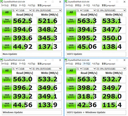128x116 pixels.
Task: Start All benchmarks in the bottom-right UEFI + Windows Update window
Action: click(x=71, y=71)
